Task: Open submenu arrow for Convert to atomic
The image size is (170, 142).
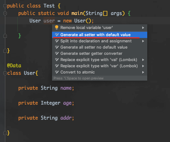Action: (x=143, y=72)
